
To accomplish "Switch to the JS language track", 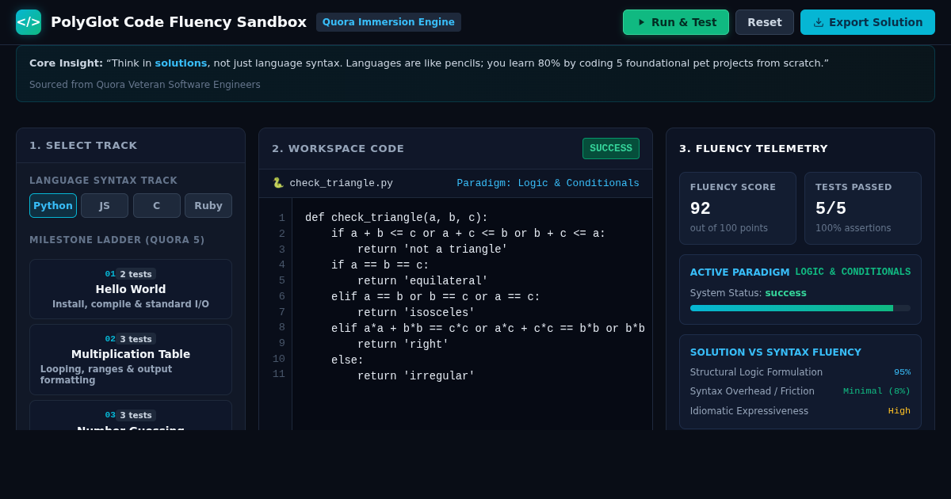I will (x=105, y=205).
